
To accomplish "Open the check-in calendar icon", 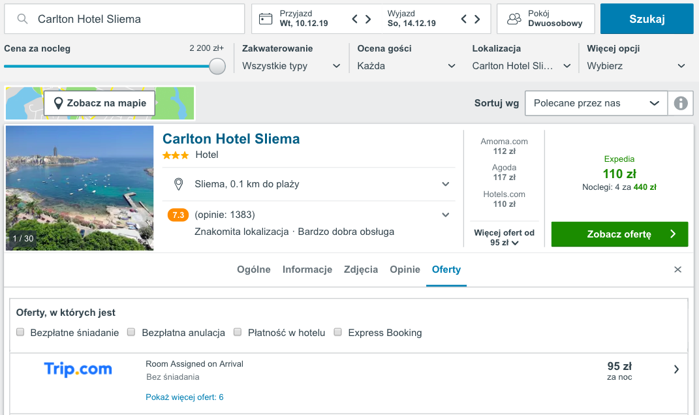I will pyautogui.click(x=265, y=19).
